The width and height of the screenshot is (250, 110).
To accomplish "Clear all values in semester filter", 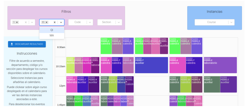I will (x=26, y=22).
